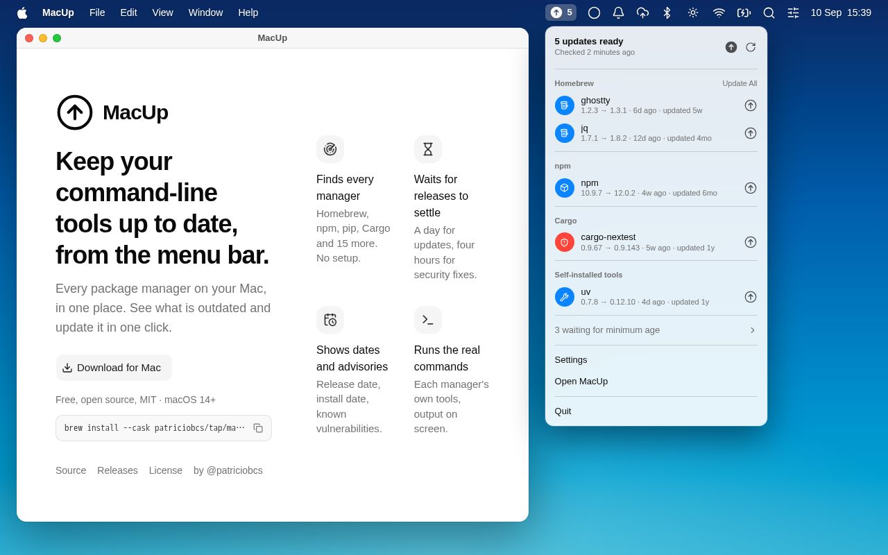Click the jq Homebrew package icon
Image resolution: width=888 pixels, height=555 pixels.
tap(565, 133)
